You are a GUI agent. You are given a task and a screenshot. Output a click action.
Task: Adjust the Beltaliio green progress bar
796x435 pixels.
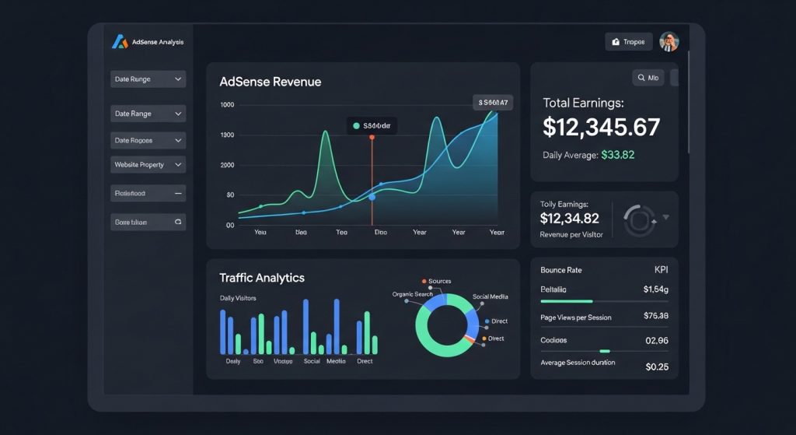[x=567, y=301]
